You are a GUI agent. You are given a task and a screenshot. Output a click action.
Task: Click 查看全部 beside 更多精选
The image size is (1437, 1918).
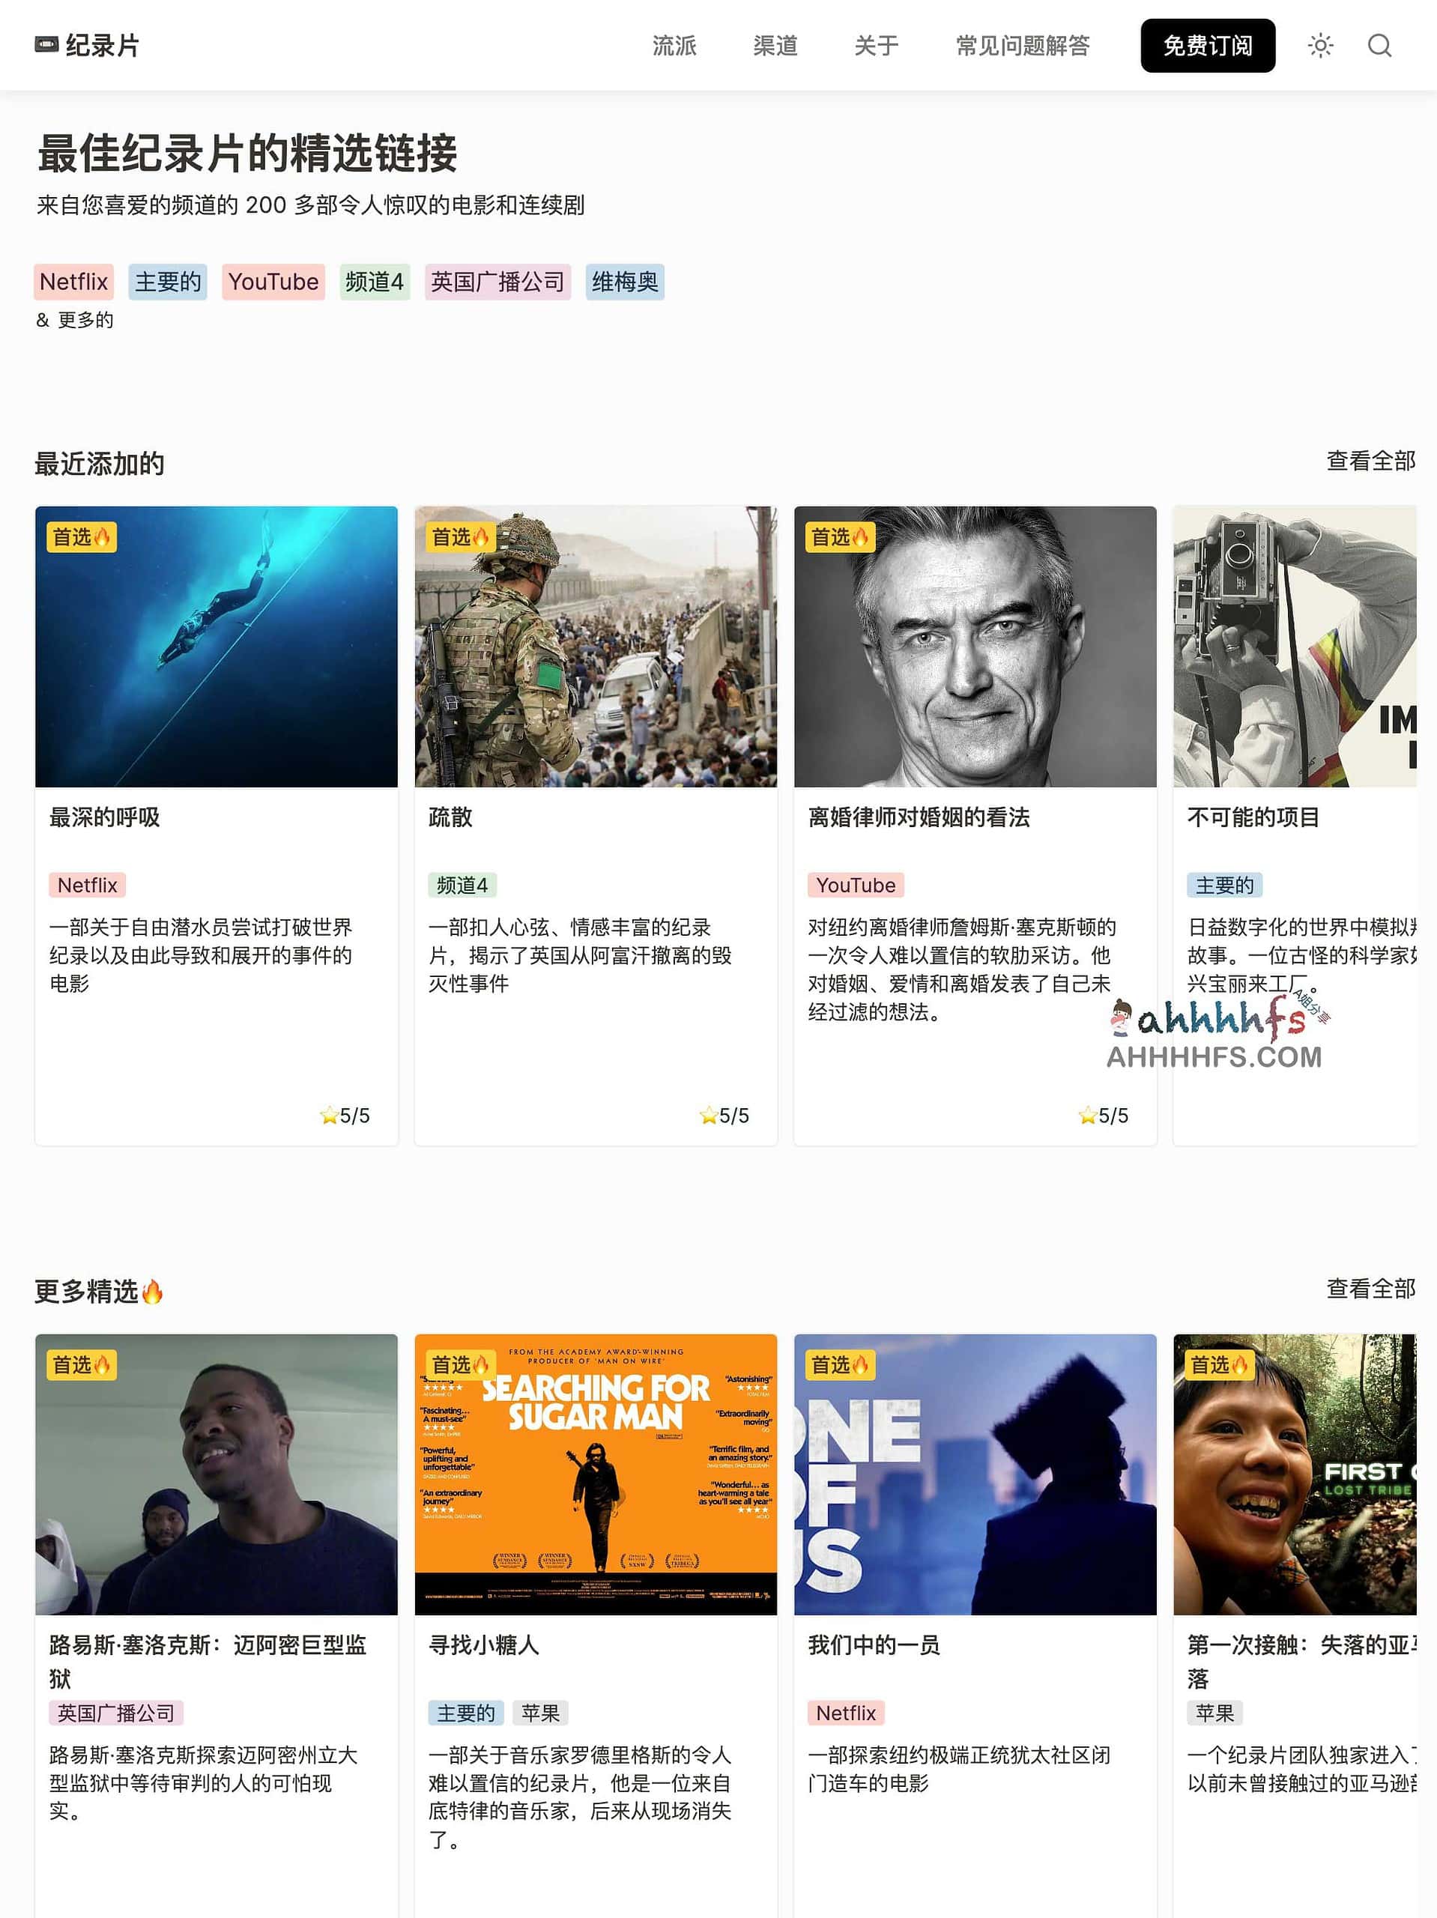click(x=1370, y=1289)
